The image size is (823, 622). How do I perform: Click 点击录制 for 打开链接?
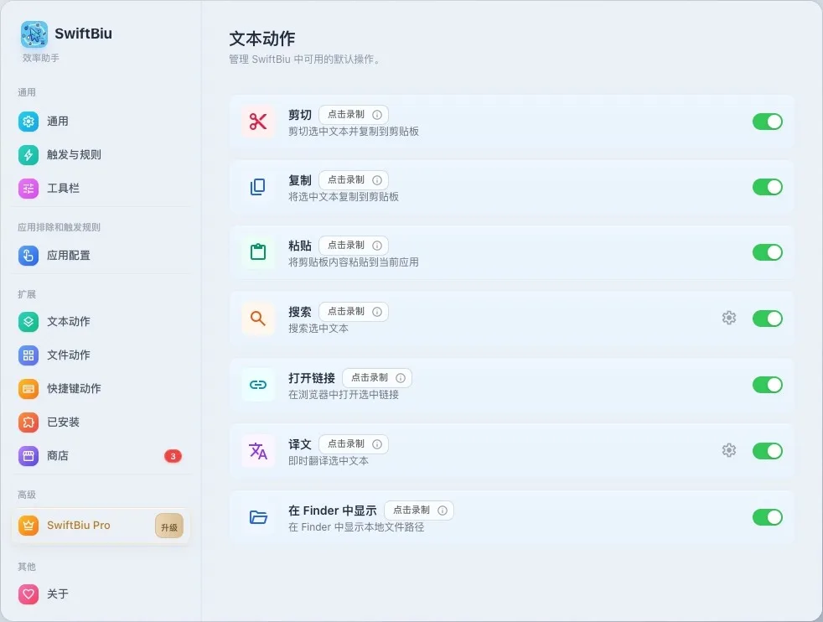pos(370,378)
